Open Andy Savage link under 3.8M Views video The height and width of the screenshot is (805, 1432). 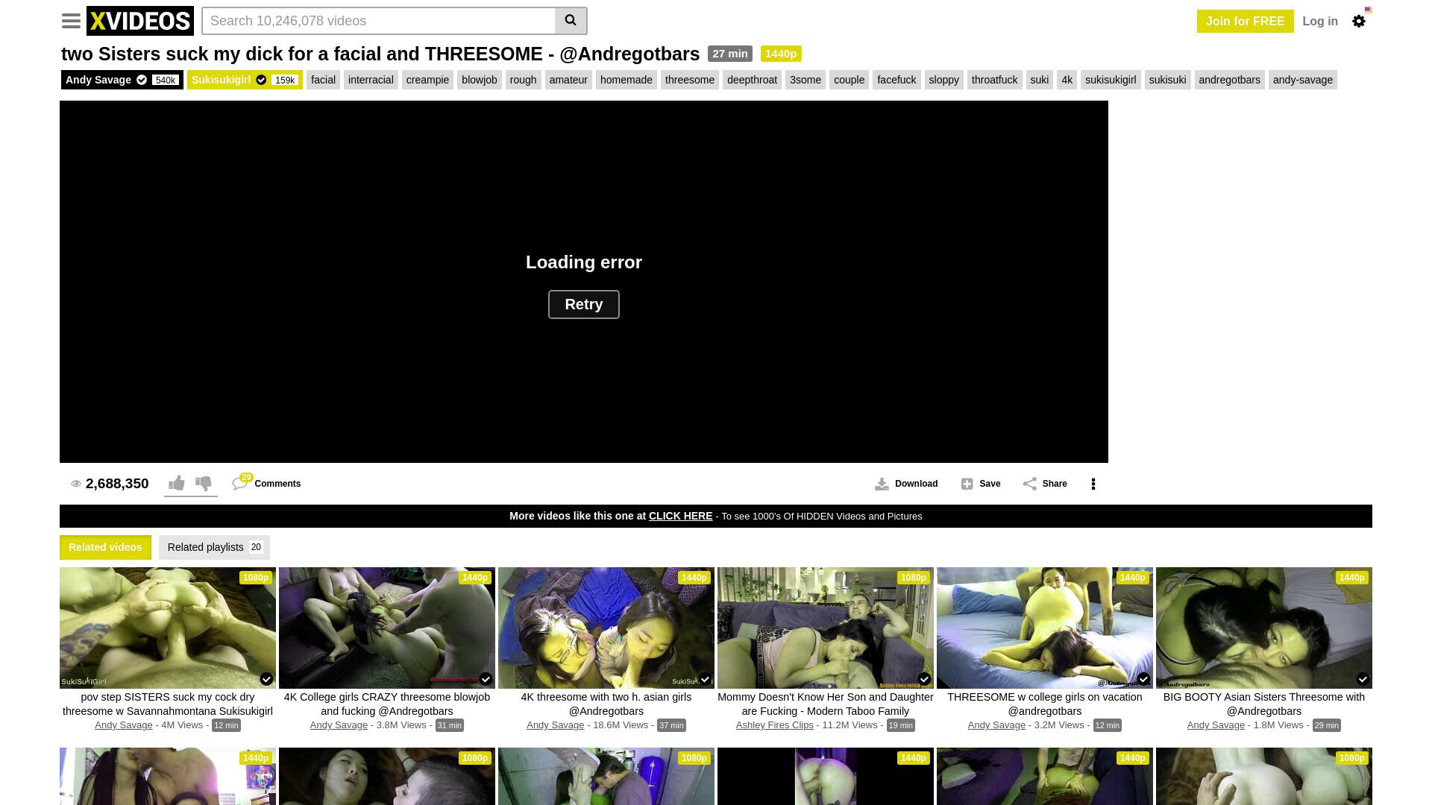click(339, 725)
